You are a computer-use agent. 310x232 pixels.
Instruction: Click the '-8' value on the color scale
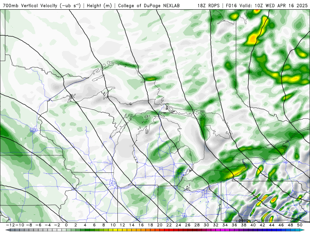(x=29, y=225)
